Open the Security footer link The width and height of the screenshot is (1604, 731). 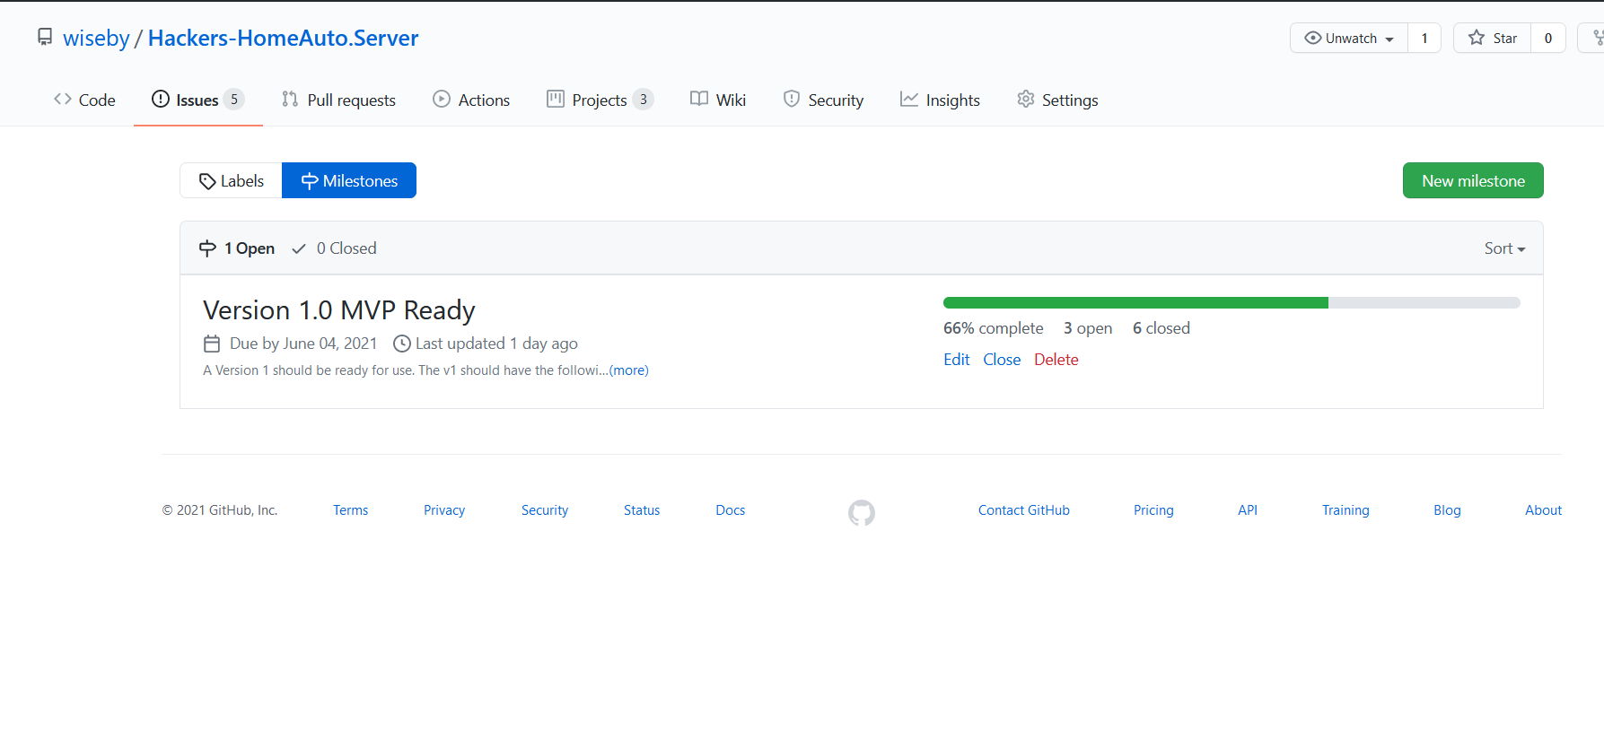pyautogui.click(x=545, y=509)
